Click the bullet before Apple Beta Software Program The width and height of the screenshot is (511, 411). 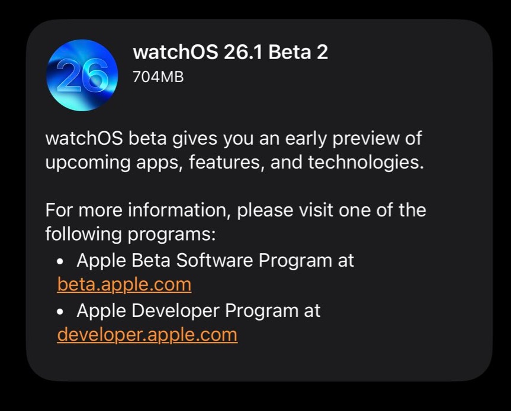tap(60, 261)
